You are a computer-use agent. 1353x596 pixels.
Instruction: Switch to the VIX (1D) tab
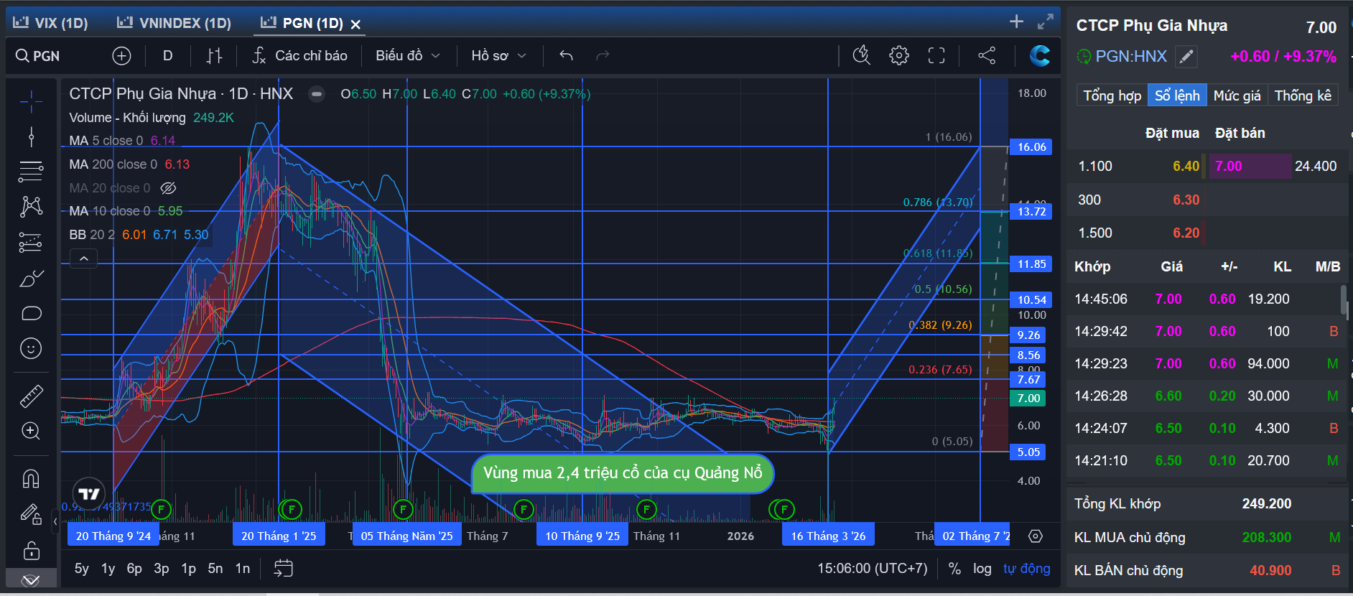click(x=50, y=23)
